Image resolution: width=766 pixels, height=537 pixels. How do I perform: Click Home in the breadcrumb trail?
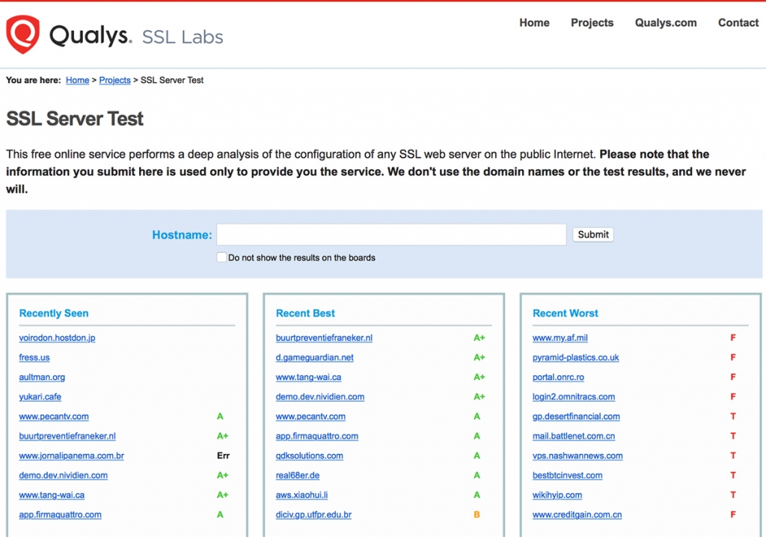coord(77,80)
